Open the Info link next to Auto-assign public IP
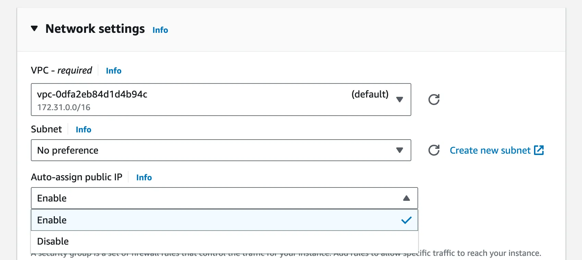This screenshot has width=582, height=260. 144,177
